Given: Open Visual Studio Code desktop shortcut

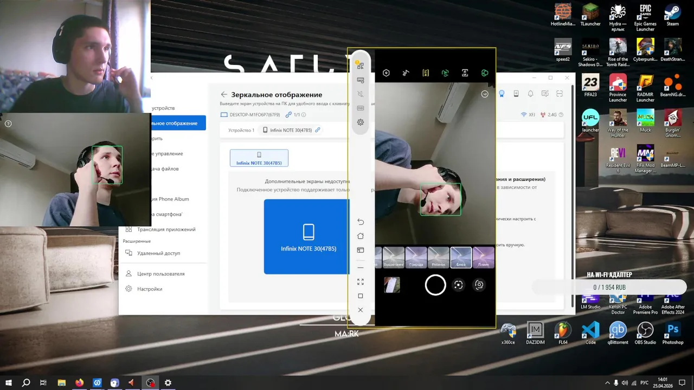Looking at the screenshot, I should [x=590, y=333].
